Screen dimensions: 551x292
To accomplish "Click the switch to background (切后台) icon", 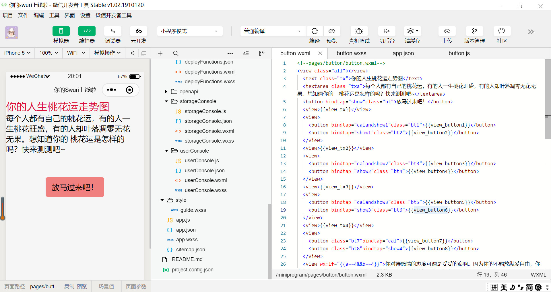I will point(387,31).
